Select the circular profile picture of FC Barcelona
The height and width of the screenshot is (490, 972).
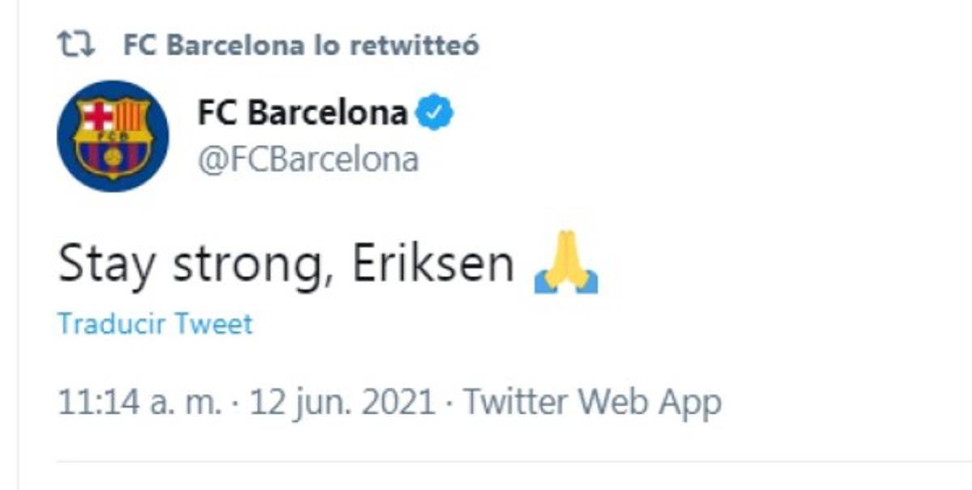click(x=112, y=133)
